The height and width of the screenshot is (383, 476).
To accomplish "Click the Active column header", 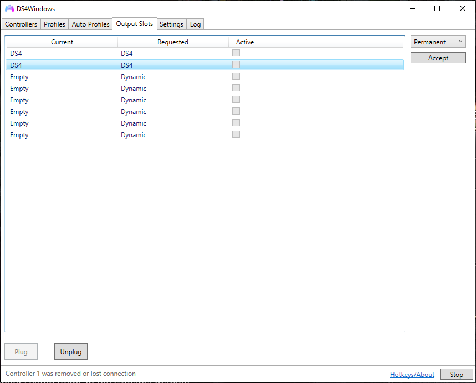I will tap(245, 42).
